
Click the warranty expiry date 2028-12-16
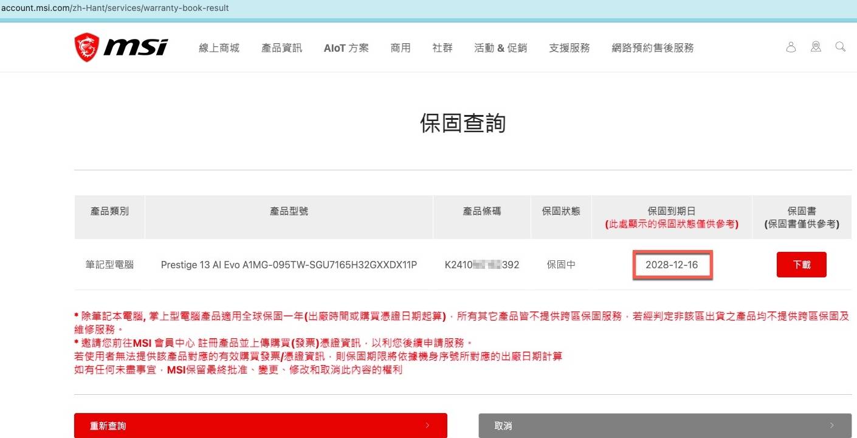tap(672, 265)
